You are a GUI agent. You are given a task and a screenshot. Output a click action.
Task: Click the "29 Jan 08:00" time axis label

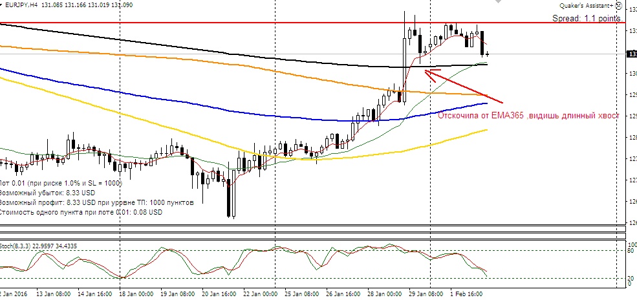pos(426,294)
